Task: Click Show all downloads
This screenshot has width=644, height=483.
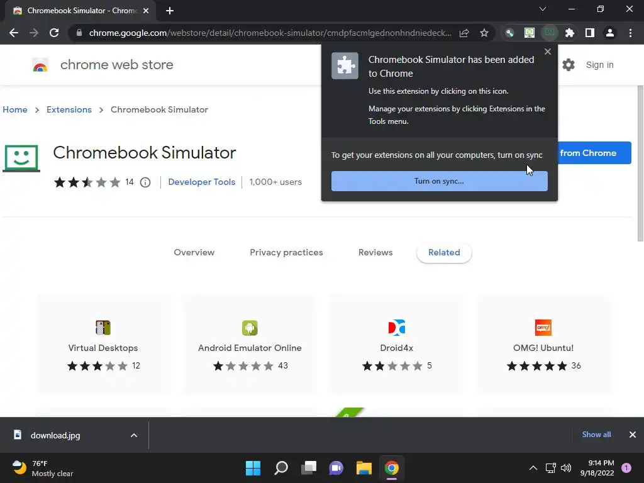Action: 596,435
